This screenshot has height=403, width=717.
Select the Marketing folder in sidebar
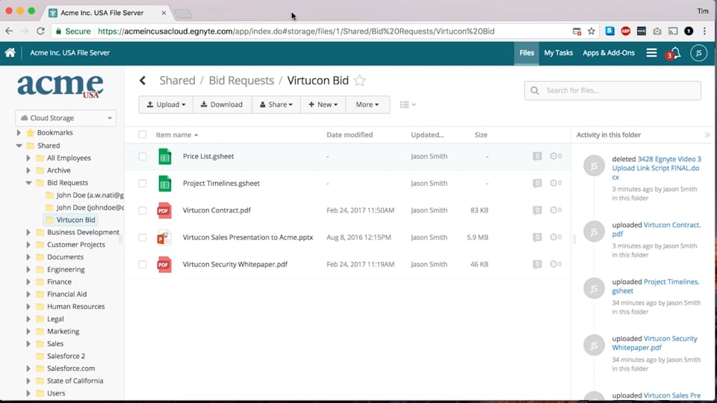pos(63,331)
